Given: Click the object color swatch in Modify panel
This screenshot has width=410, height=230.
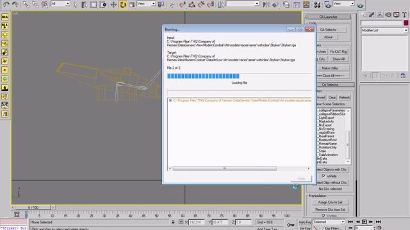Looking at the screenshot, I should click(406, 23).
